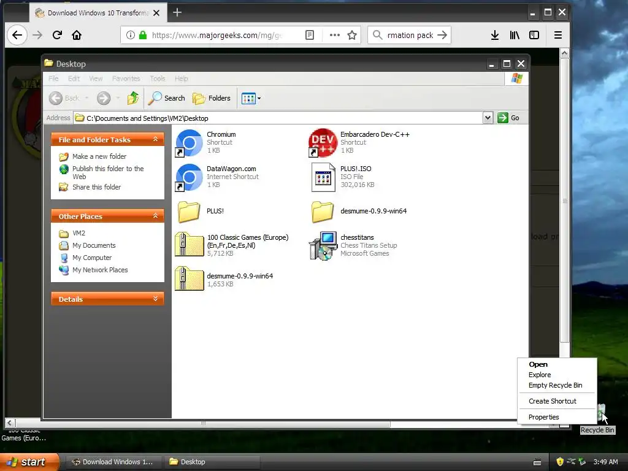Open My Network Places link

pos(100,270)
